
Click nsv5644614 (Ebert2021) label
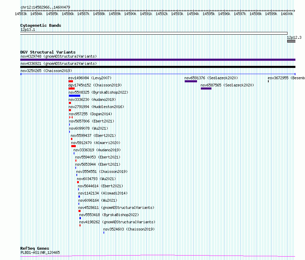click(100, 186)
